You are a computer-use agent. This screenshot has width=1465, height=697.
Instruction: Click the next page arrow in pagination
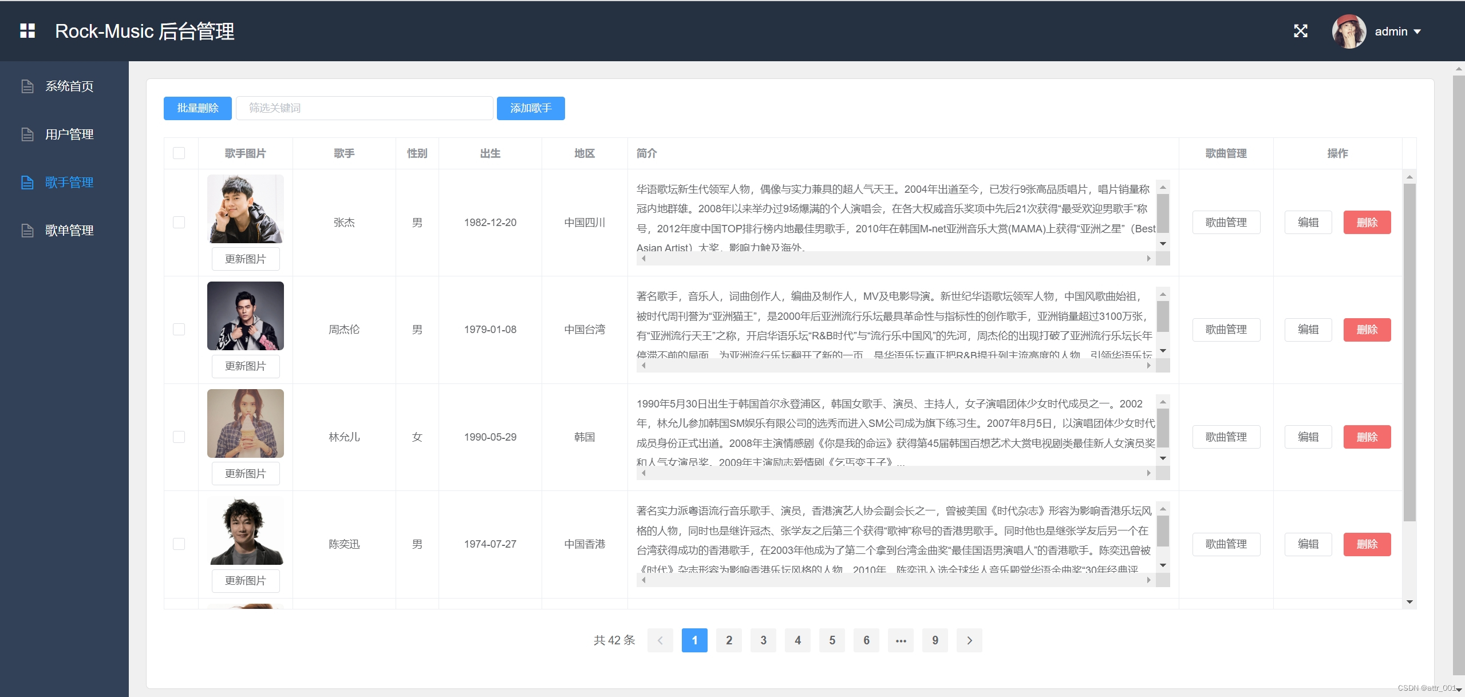pyautogui.click(x=969, y=640)
